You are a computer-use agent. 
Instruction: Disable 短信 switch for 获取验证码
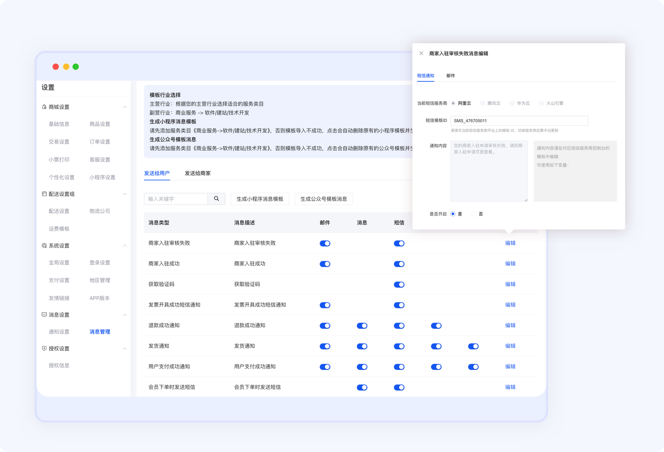[x=399, y=284]
